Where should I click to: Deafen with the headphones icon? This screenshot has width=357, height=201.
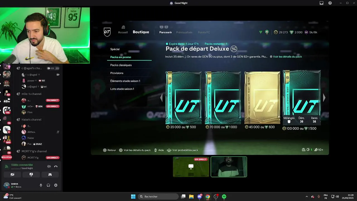48,185
